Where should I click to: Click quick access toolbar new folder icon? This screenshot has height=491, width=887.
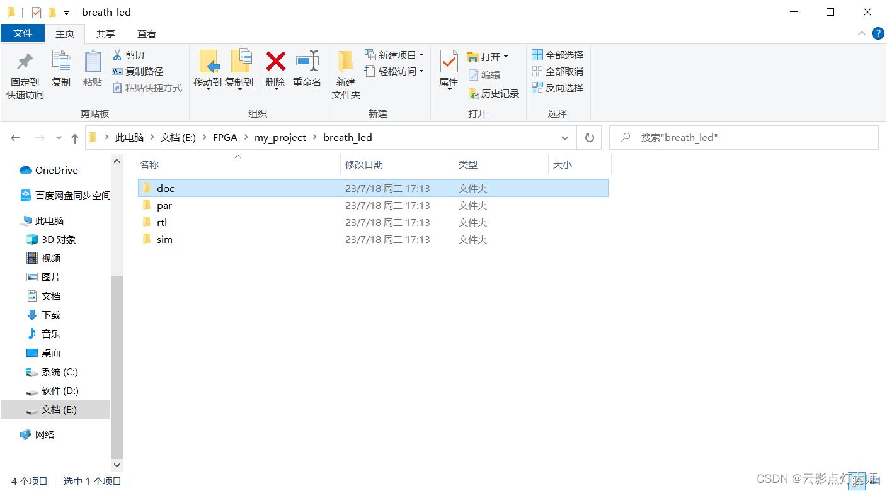(x=52, y=13)
